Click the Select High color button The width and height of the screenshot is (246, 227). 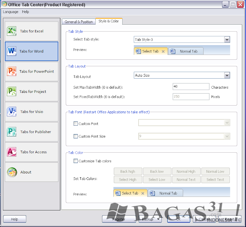click(x=128, y=180)
